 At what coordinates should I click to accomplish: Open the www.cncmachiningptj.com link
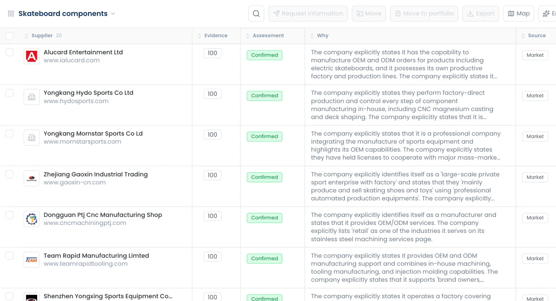(x=85, y=223)
